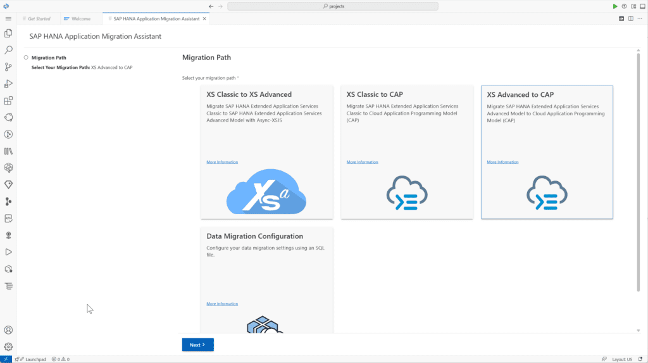Open editor More Actions ellipsis menu
The height and width of the screenshot is (363, 648).
[x=640, y=19]
